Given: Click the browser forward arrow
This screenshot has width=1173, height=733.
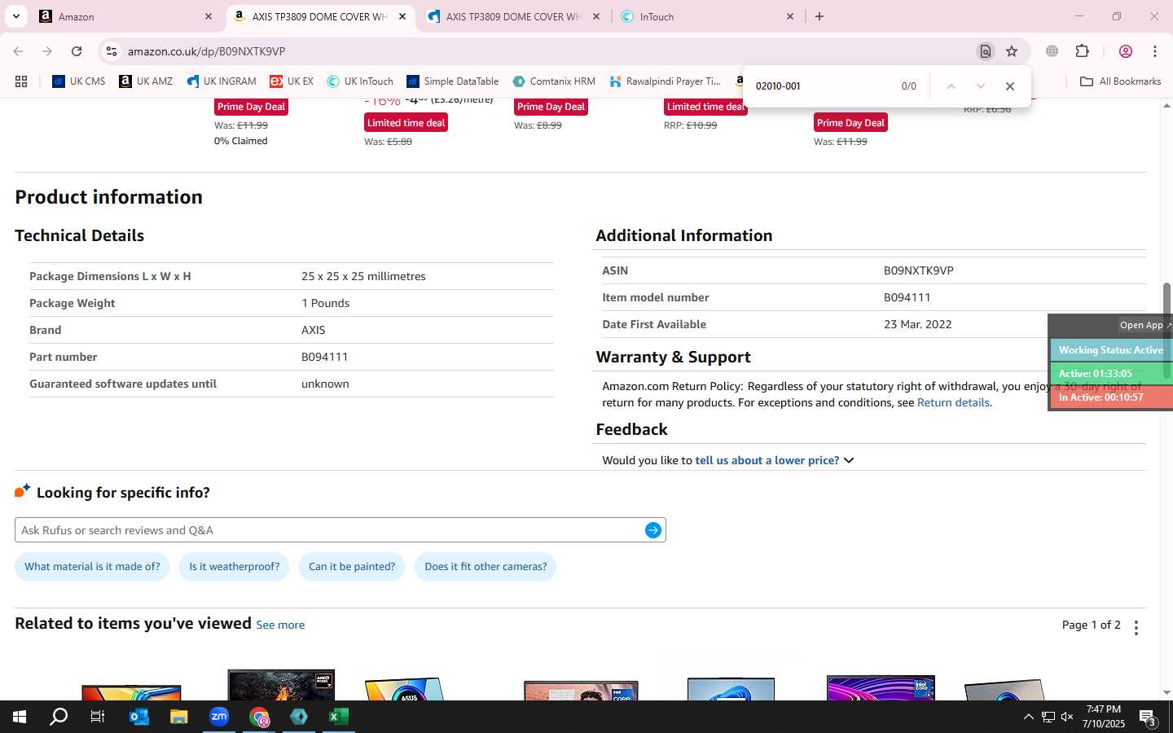Looking at the screenshot, I should click(47, 51).
